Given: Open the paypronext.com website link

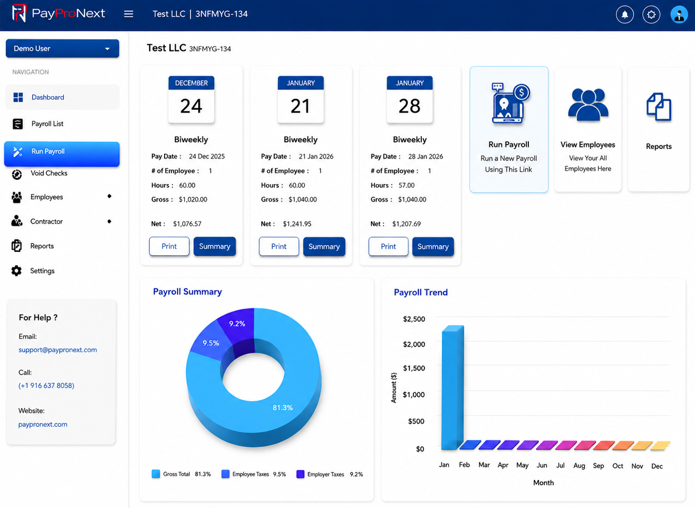Looking at the screenshot, I should [43, 425].
